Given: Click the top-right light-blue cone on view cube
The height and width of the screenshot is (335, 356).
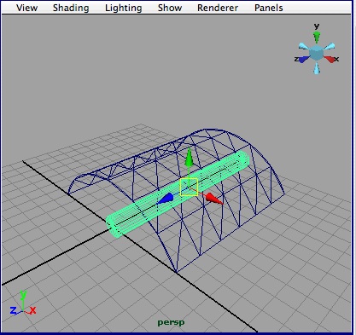Looking at the screenshot, I should click(x=329, y=47).
